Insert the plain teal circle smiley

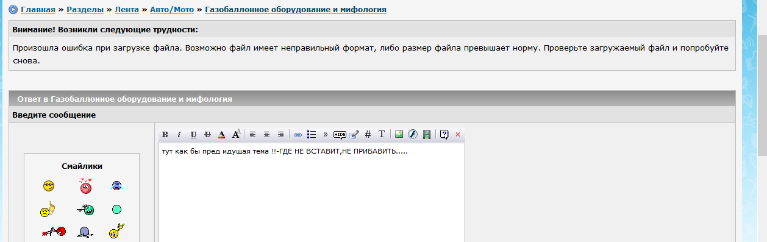coord(117,210)
